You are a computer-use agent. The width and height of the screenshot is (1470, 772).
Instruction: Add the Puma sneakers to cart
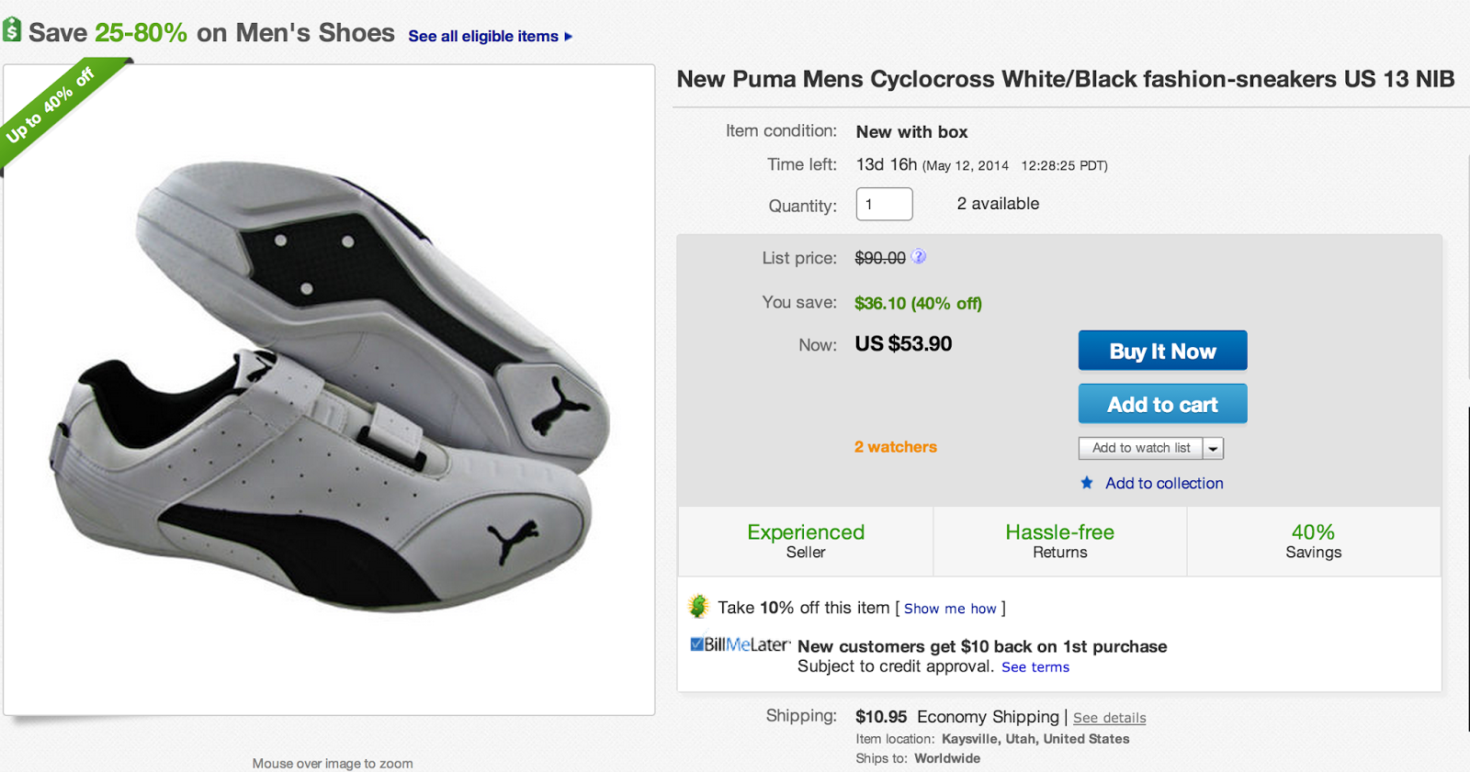point(1162,404)
